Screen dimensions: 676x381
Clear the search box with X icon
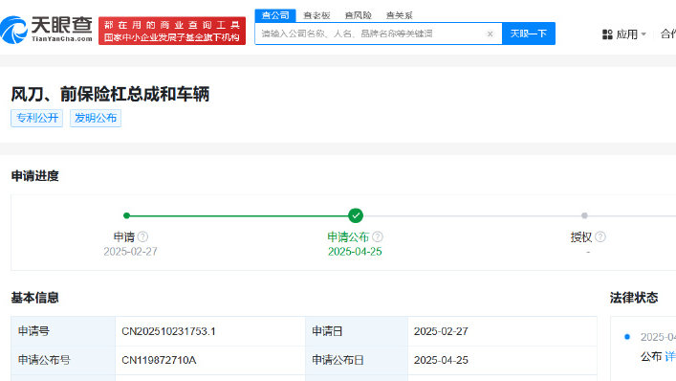coord(490,34)
